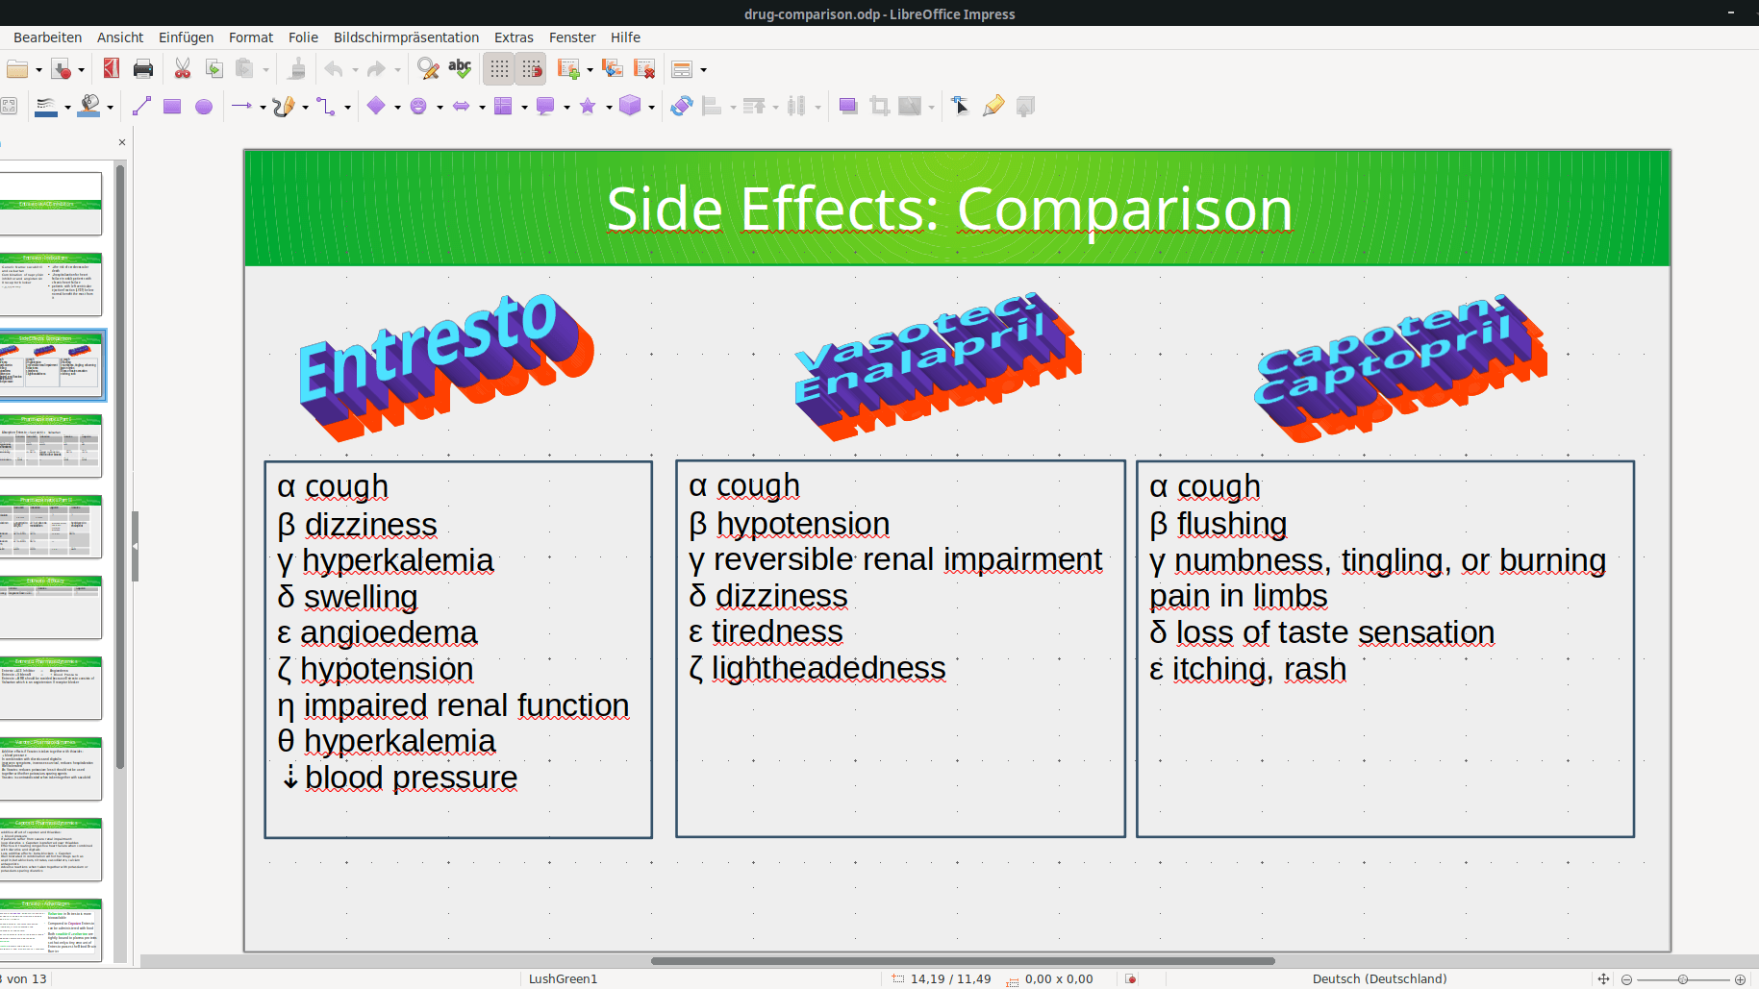
Task: Click the Rotate tool icon
Action: [x=682, y=106]
